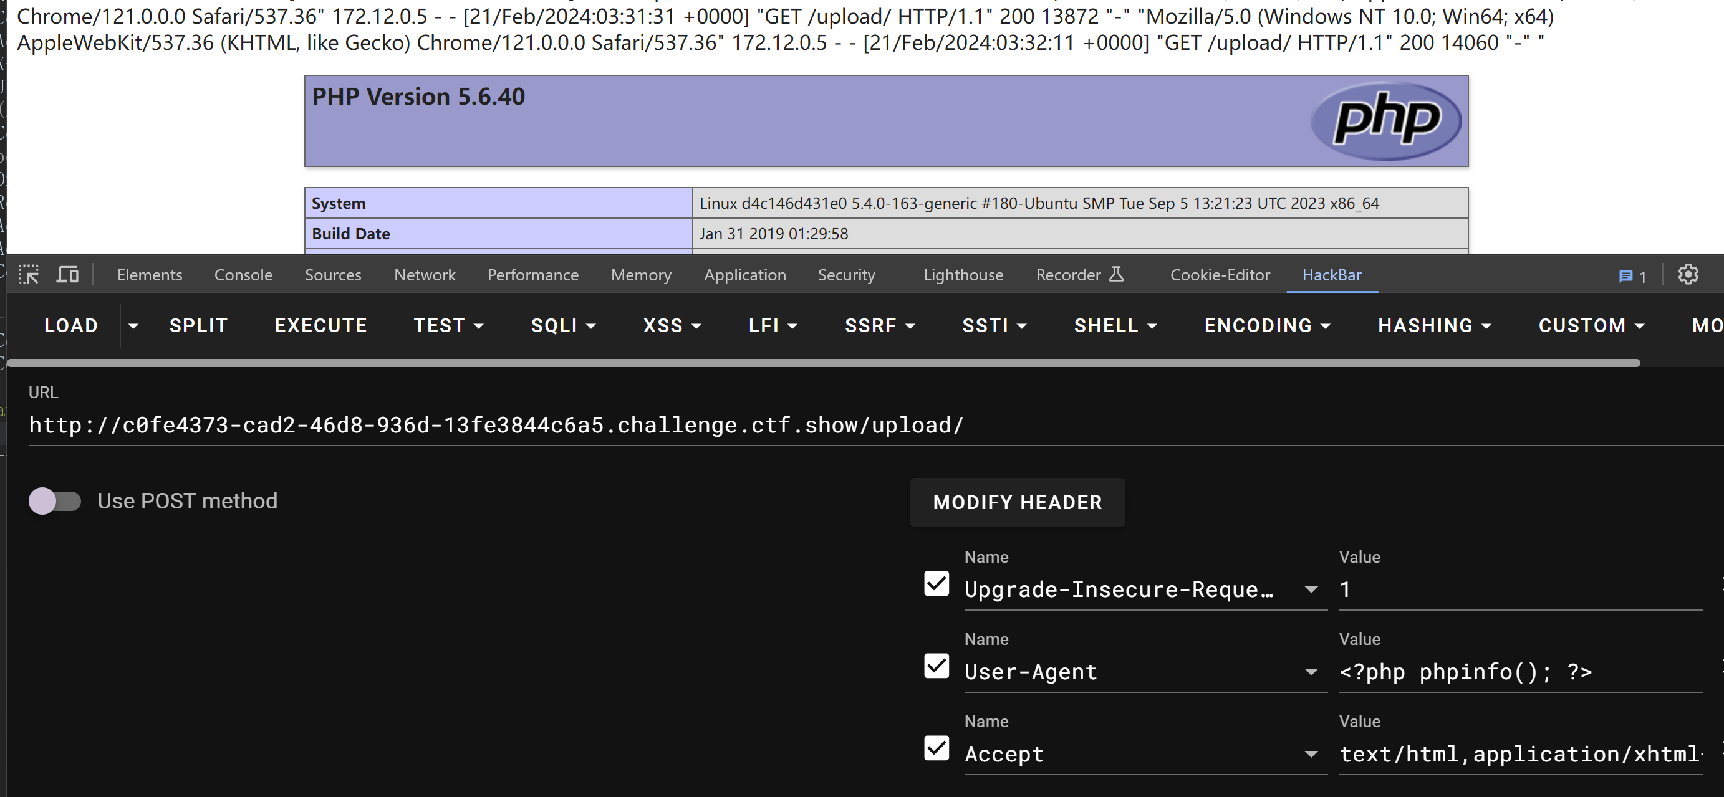
Task: Click the EXECUTE button
Action: (x=320, y=326)
